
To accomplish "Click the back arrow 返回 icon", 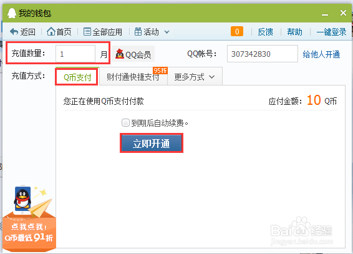I will point(14,32).
